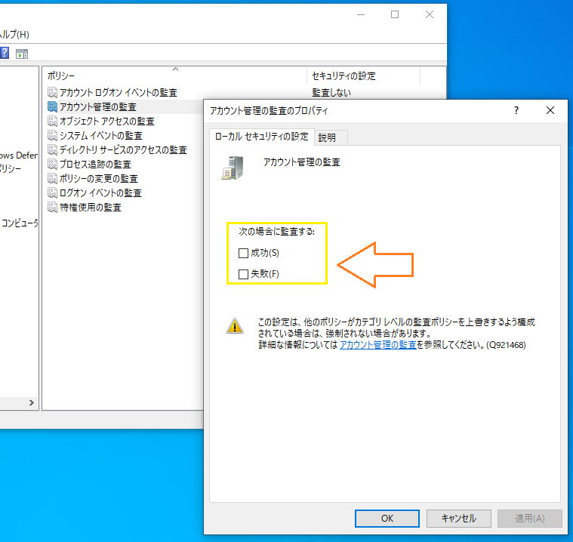Image resolution: width=573 pixels, height=542 pixels.
Task: Open the ヘルプ(H) menu
Action: coord(14,35)
